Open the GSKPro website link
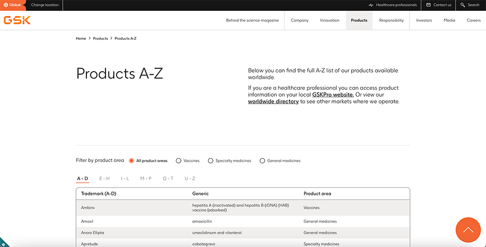This screenshot has width=486, height=247. (x=333, y=95)
